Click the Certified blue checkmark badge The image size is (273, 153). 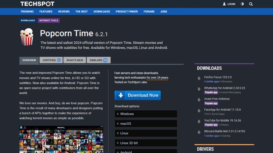pyautogui.click(x=59, y=60)
